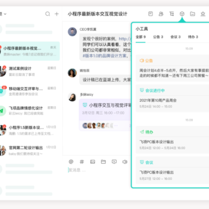Viewport: 209px width, 209px height.
Task: Click the sender name 多妹leicy
Action: tap(87, 95)
